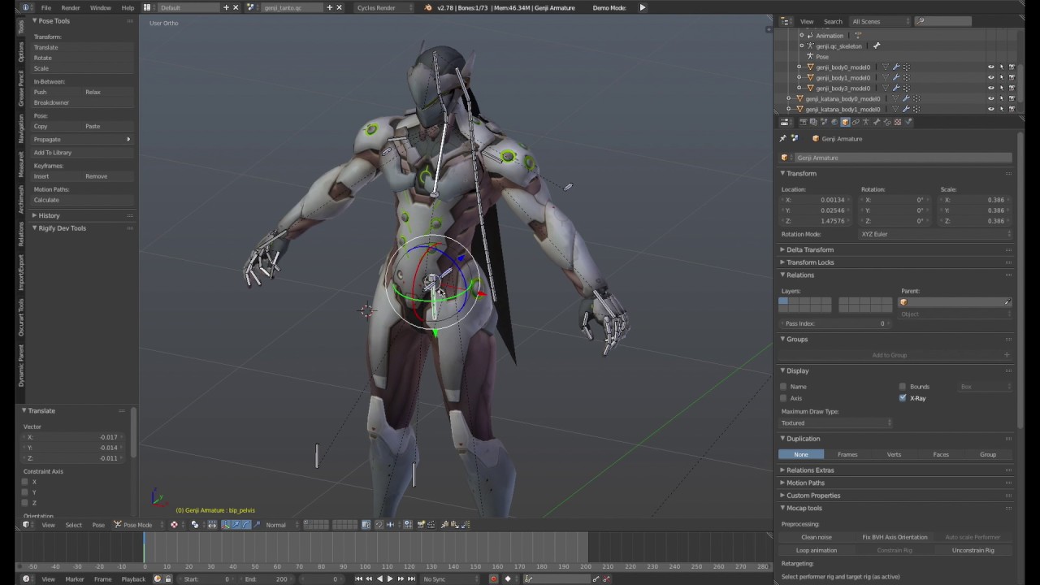Viewport: 1040px width, 585px height.
Task: Click the Translate button in Pose Tools
Action: click(x=81, y=47)
